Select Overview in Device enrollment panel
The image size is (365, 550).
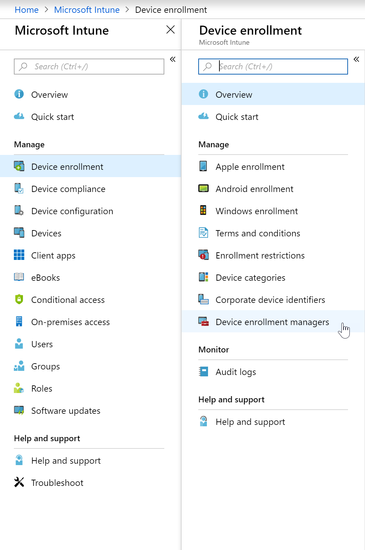pyautogui.click(x=273, y=94)
